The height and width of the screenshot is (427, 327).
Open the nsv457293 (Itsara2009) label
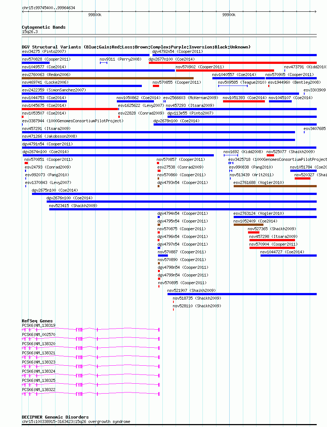point(190,105)
